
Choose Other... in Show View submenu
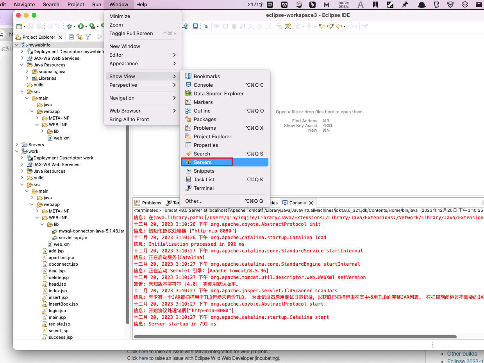225,201
